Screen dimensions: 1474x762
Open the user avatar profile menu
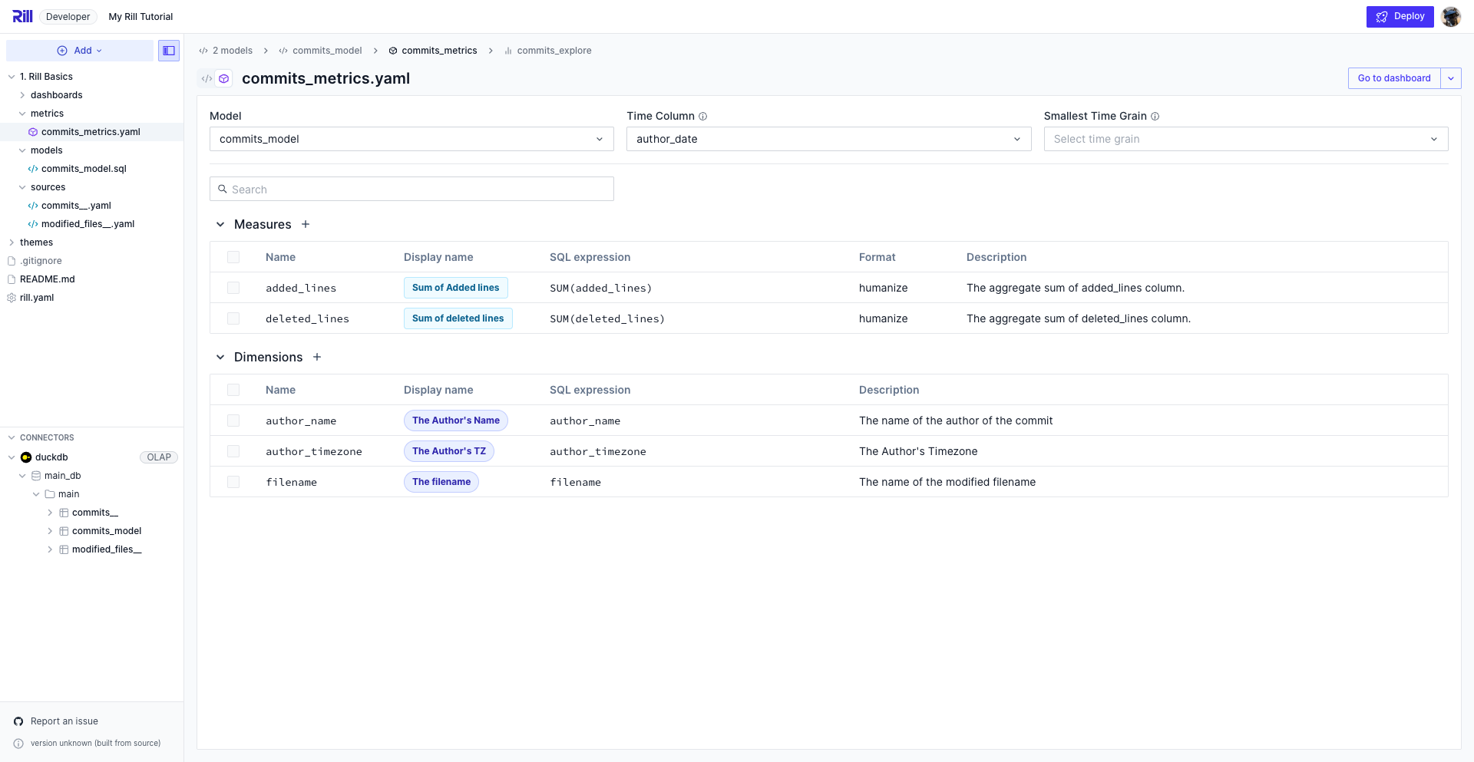click(1450, 16)
